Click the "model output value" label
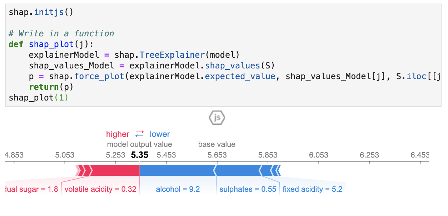Image resolution: width=448 pixels, height=216 pixels. [x=139, y=144]
